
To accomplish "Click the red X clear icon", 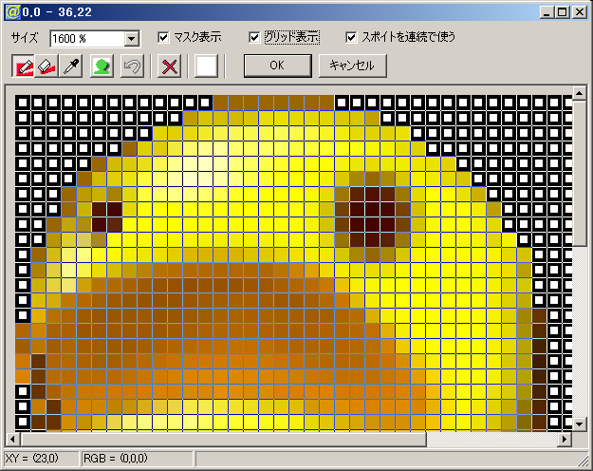I will pos(169,66).
